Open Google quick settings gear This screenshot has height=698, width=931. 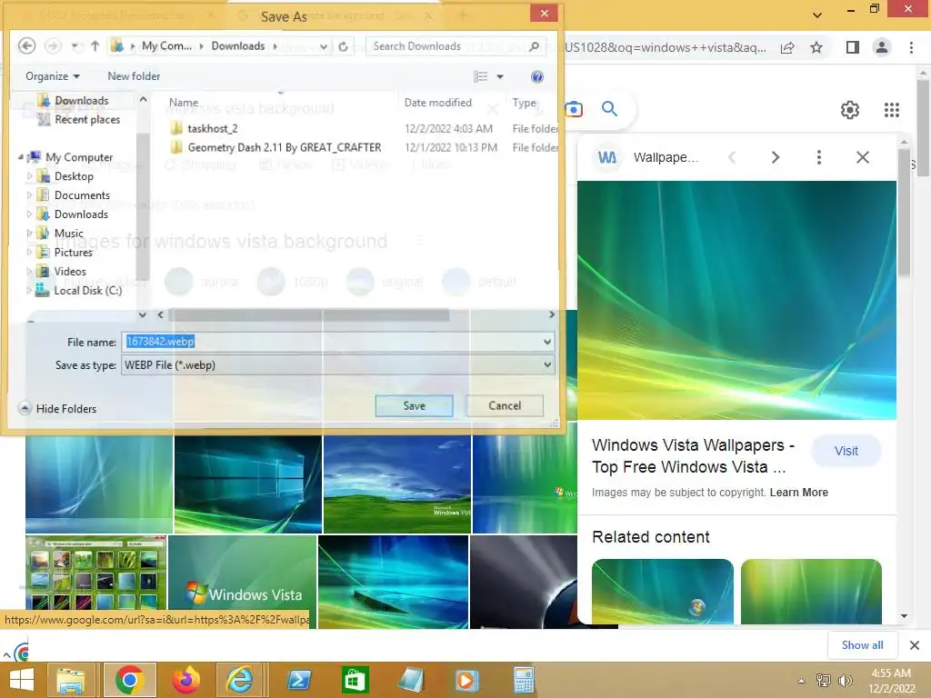tap(850, 110)
